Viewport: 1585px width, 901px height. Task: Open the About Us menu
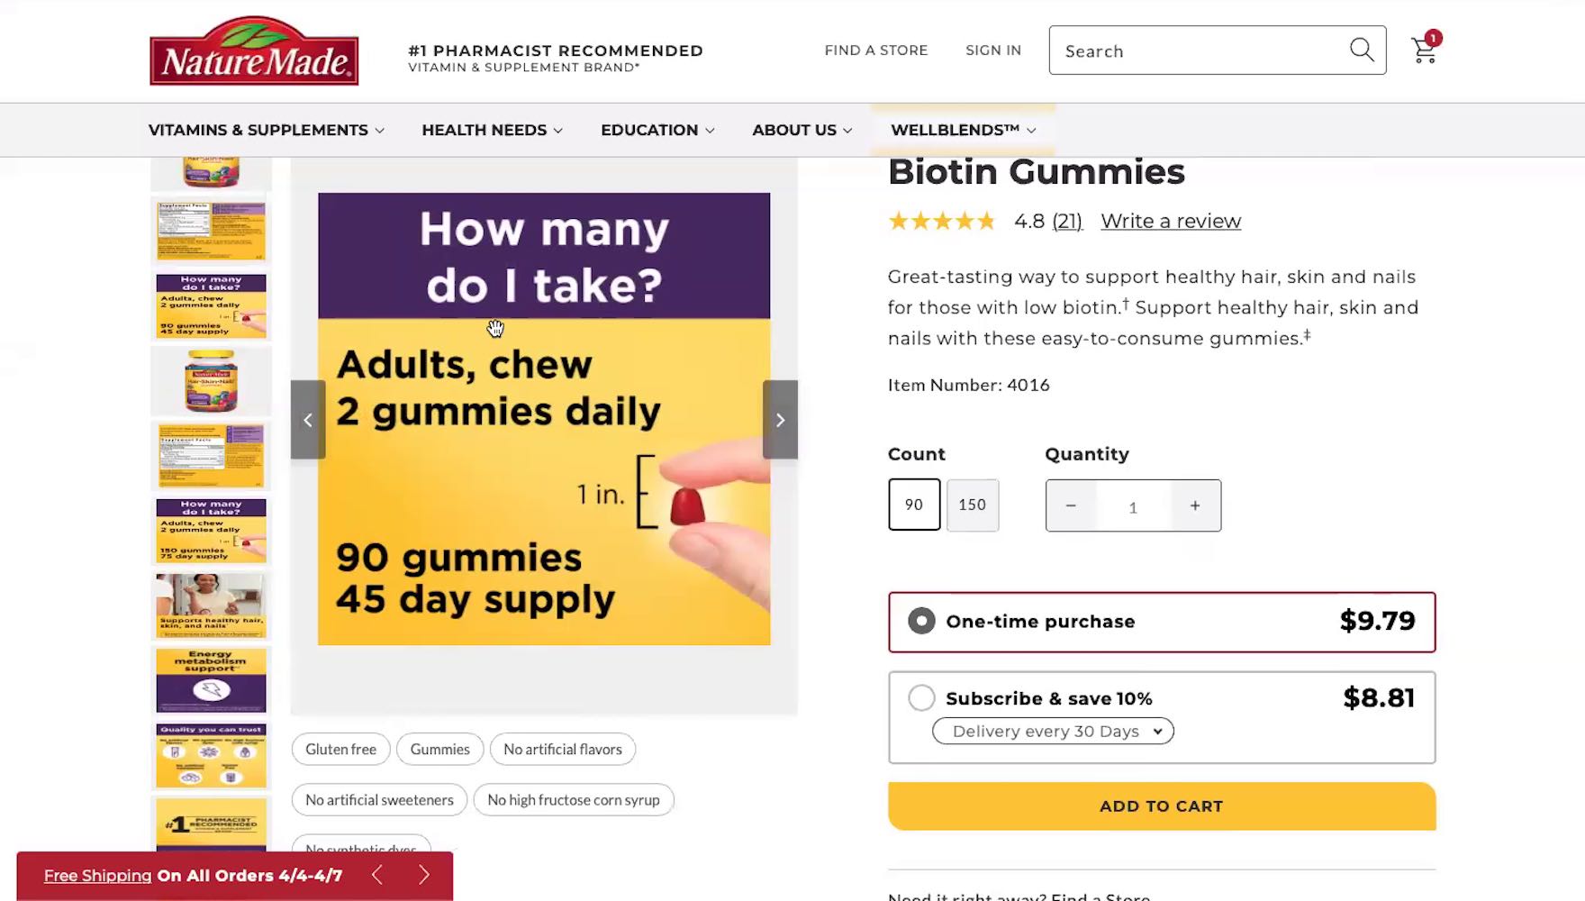point(802,130)
